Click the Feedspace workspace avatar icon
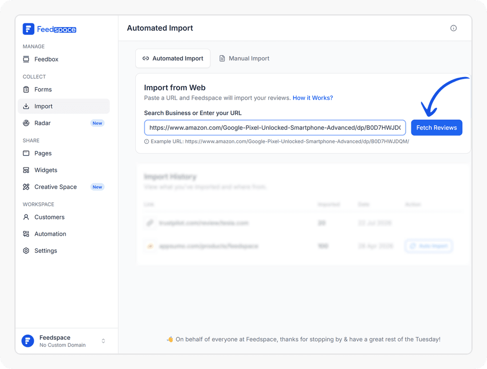487x369 pixels. pyautogui.click(x=28, y=341)
